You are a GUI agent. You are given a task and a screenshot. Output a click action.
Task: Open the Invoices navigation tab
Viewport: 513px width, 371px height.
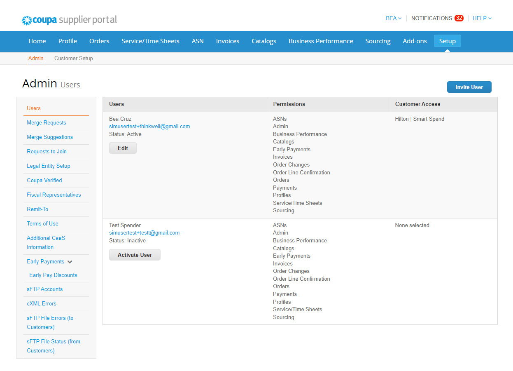[228, 41]
